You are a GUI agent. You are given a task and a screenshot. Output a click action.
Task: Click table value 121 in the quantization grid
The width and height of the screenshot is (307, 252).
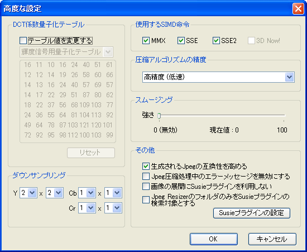(x=84, y=125)
